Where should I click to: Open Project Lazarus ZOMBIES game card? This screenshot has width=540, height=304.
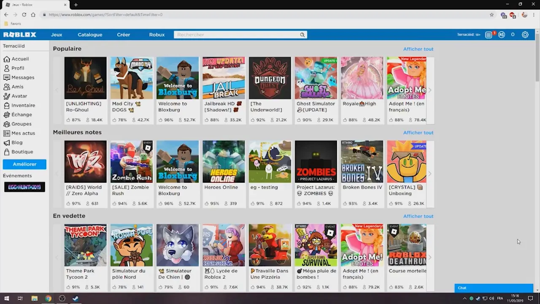[x=316, y=174]
